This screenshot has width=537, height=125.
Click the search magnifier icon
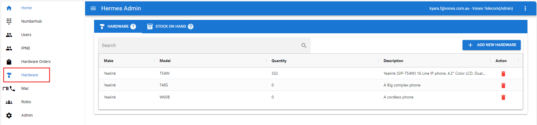(304, 46)
